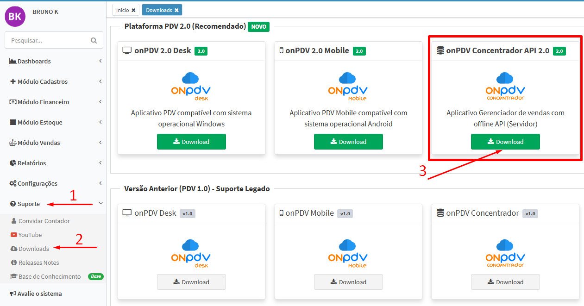Click 'Plataforma PDV 2.0 (Recomendado)' heading

pyautogui.click(x=185, y=26)
